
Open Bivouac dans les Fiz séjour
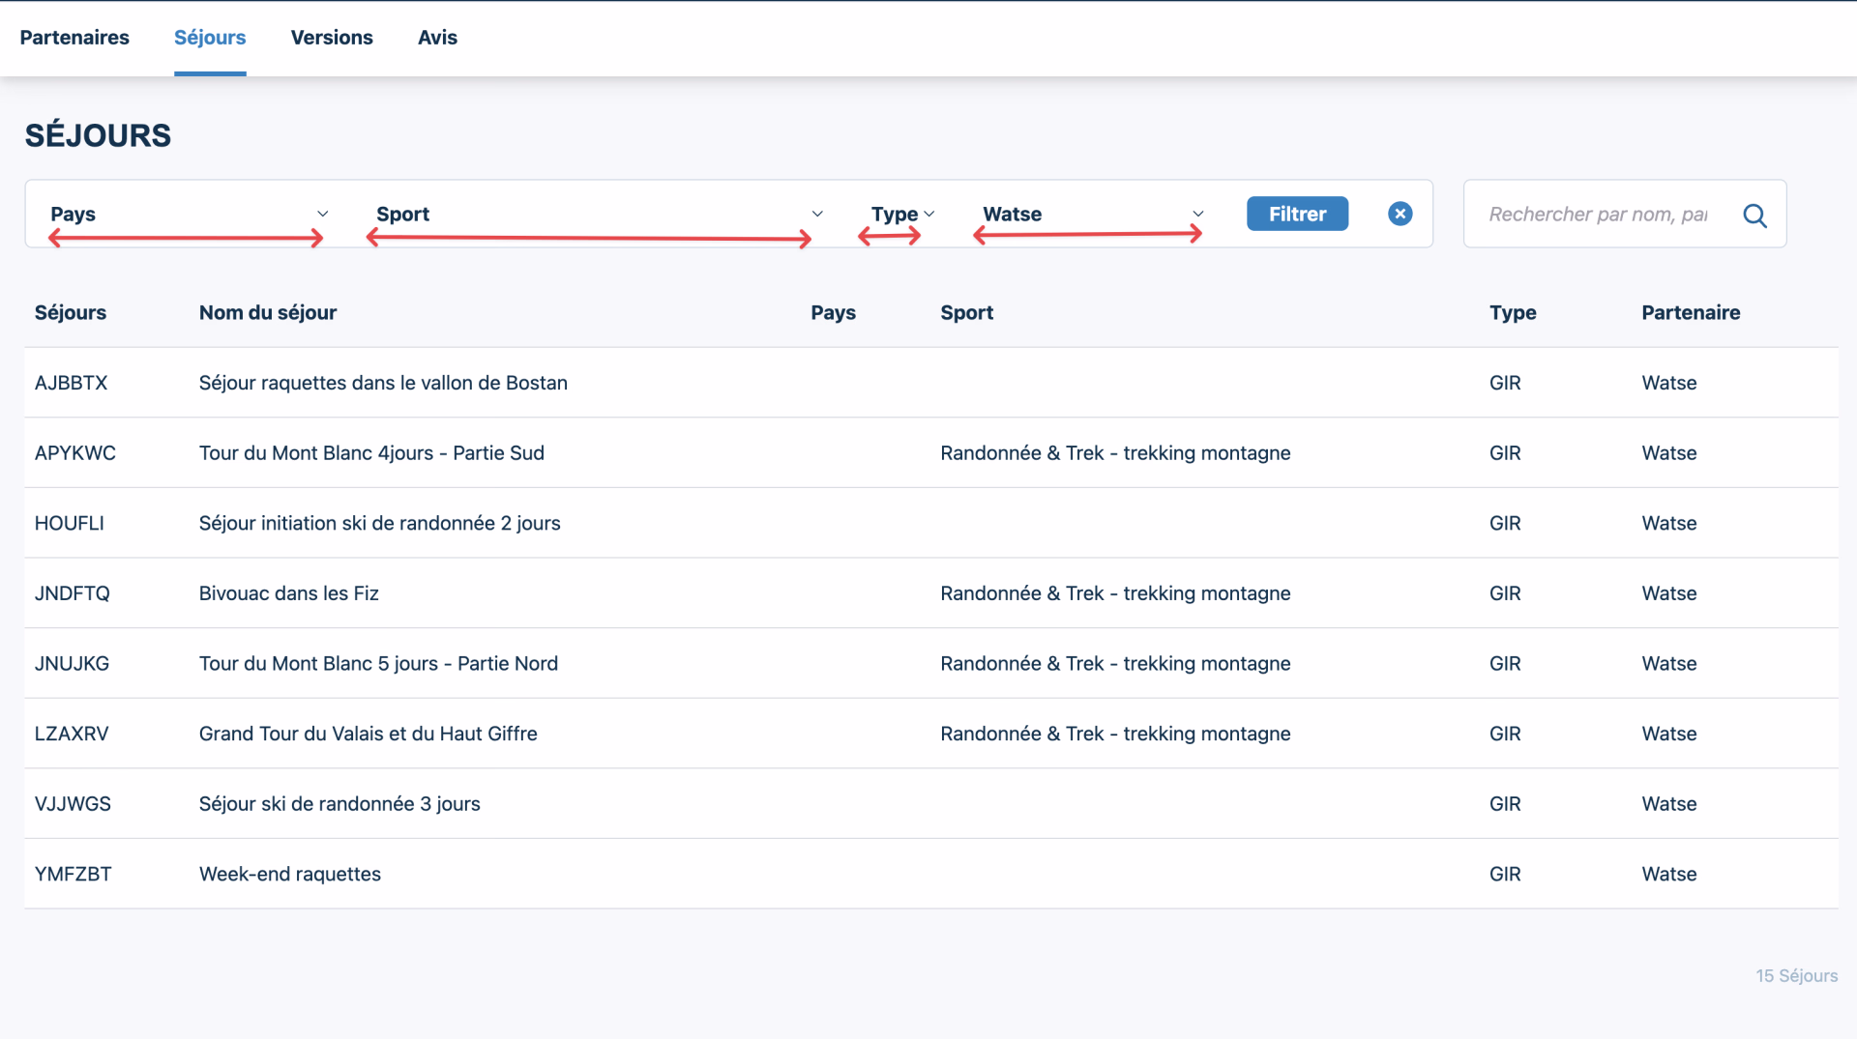coord(288,593)
